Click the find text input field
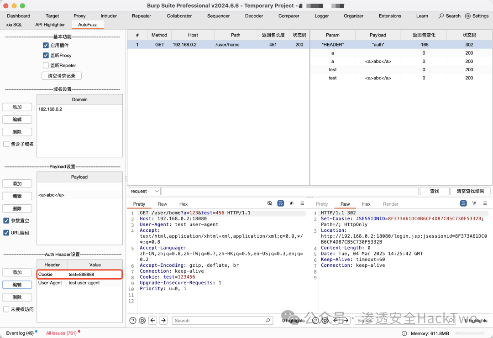This screenshot has width=493, height=338. click(x=290, y=191)
